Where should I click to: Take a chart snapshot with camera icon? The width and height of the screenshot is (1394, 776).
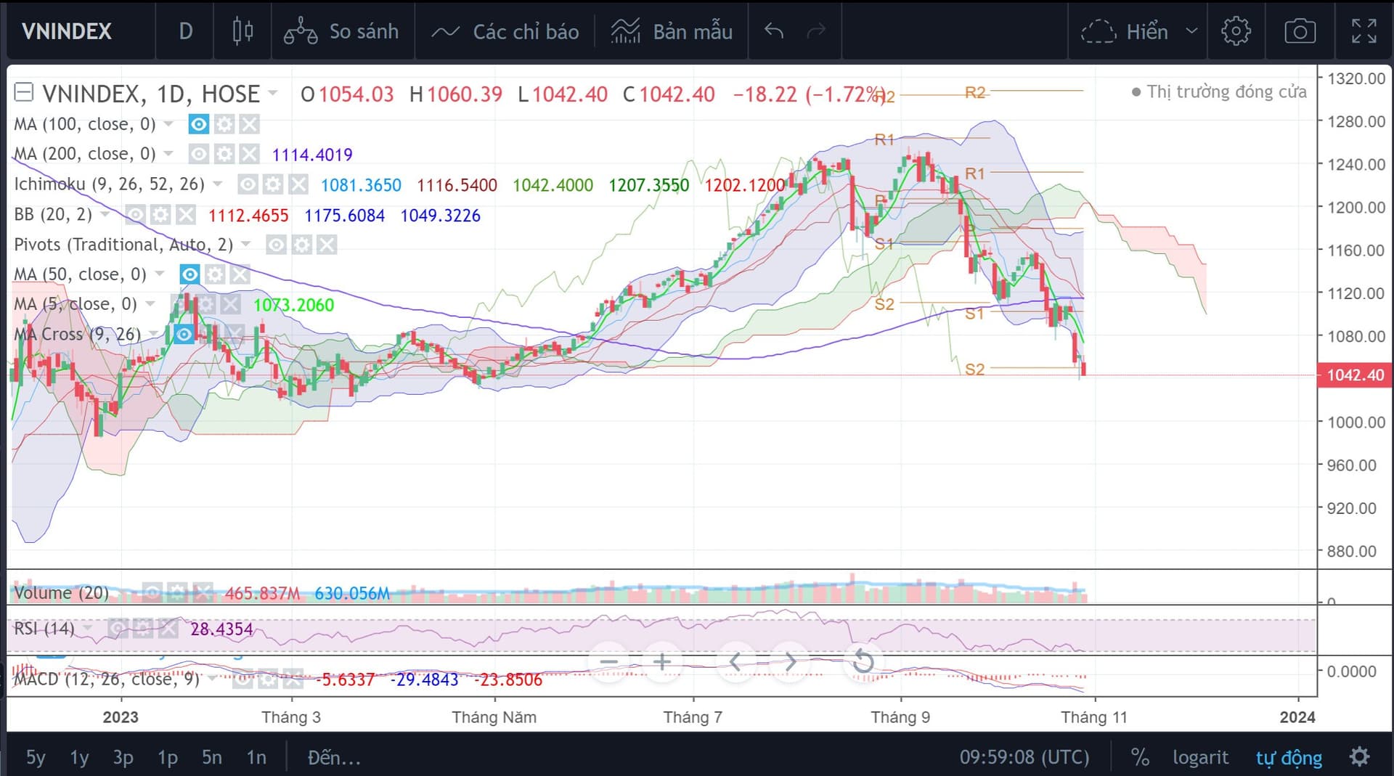tap(1300, 31)
